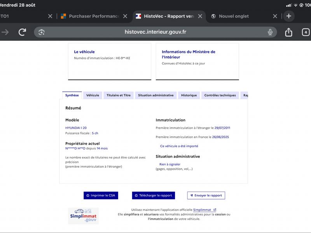This screenshot has height=233, width=311.
Task: Click the Simplimmat.gouv logo image
Action: [x=83, y=216]
